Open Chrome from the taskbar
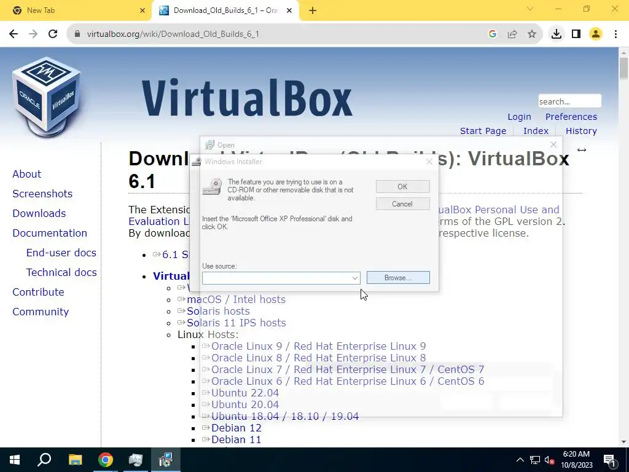The image size is (629, 472). pyautogui.click(x=105, y=460)
